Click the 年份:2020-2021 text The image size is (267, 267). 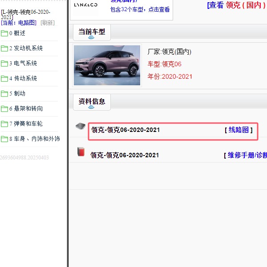point(170,76)
